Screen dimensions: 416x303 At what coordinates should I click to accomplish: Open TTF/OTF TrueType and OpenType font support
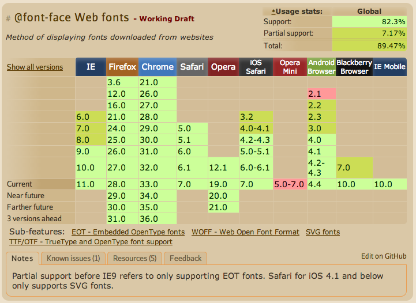coord(91,242)
